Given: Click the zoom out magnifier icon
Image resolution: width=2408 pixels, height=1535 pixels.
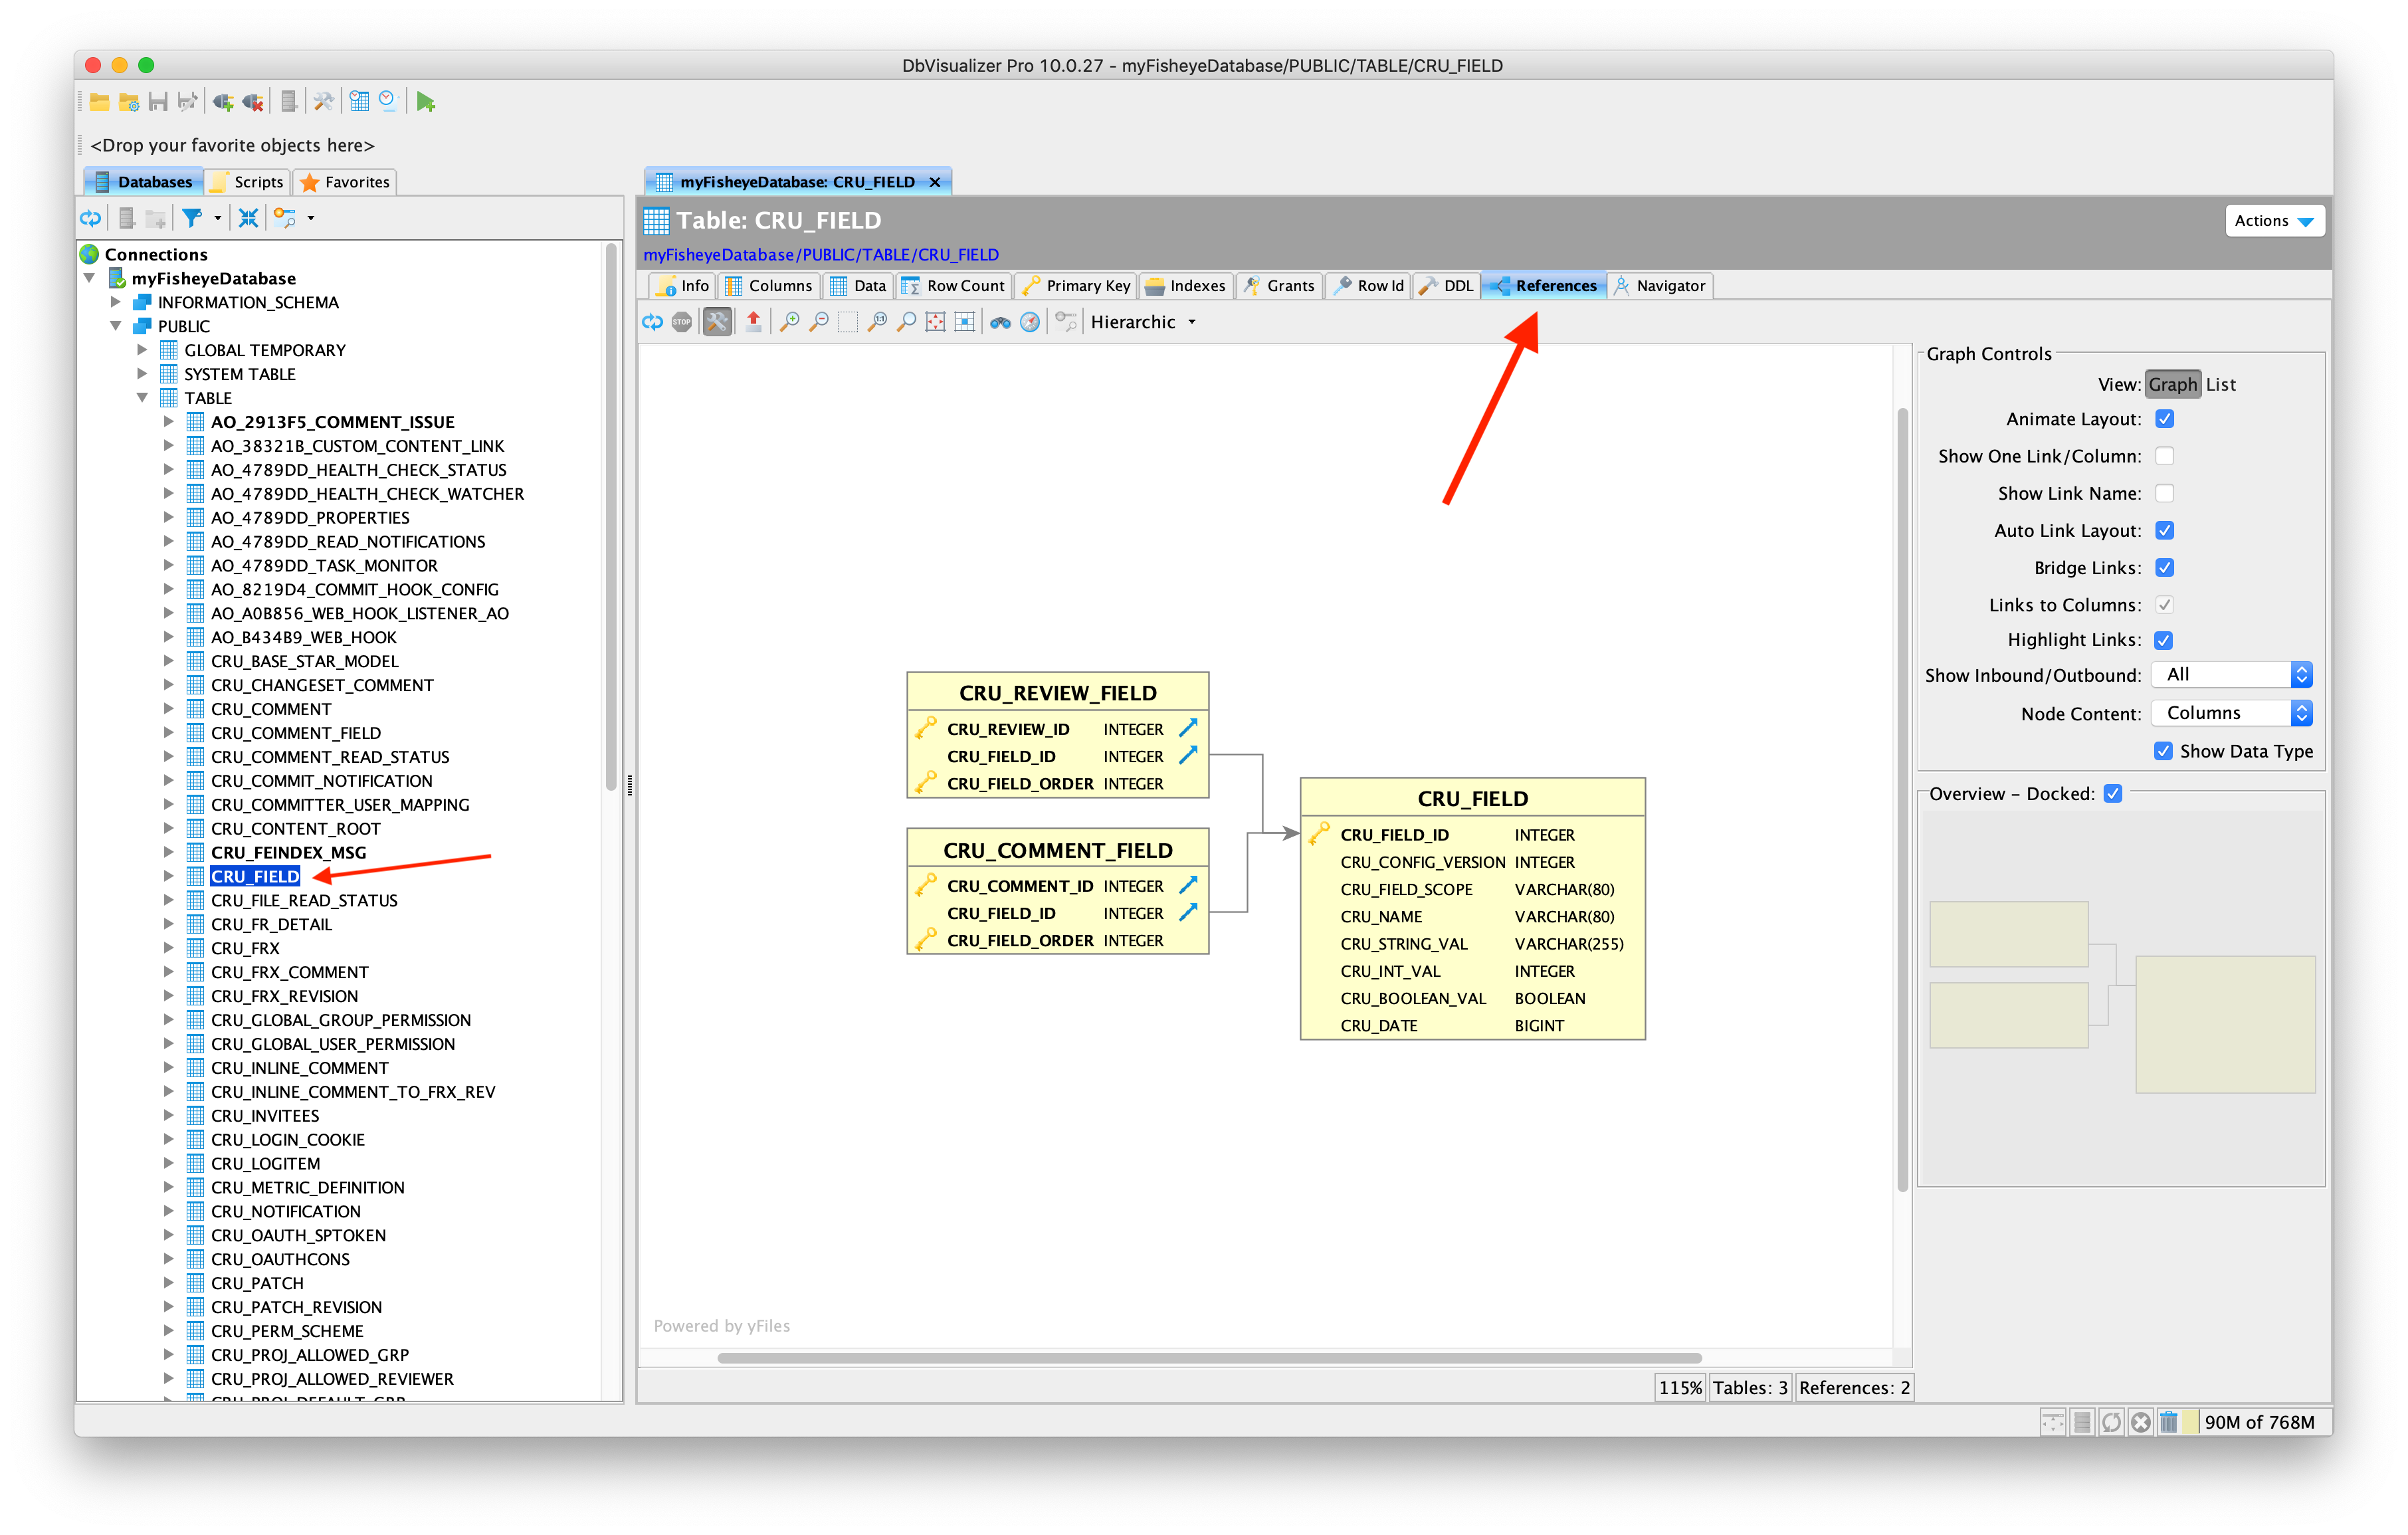Looking at the screenshot, I should click(x=819, y=322).
